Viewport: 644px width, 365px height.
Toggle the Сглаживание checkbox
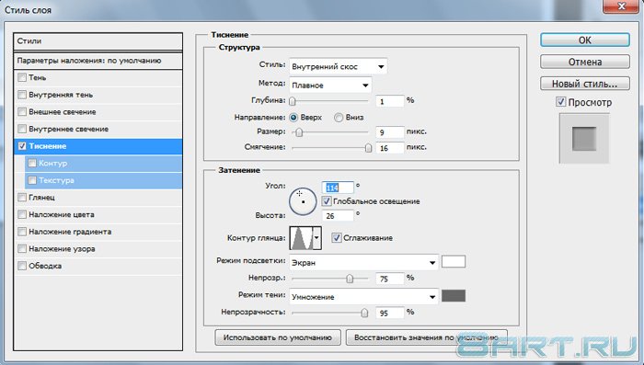pyautogui.click(x=337, y=238)
